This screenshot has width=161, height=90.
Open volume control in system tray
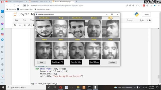[x=146, y=87]
